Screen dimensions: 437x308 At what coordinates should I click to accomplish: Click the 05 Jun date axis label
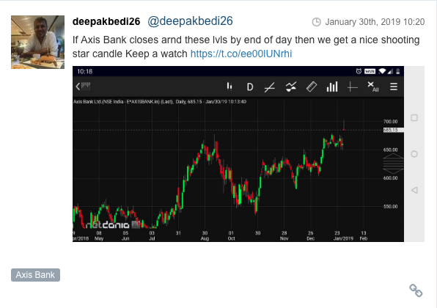(125, 235)
